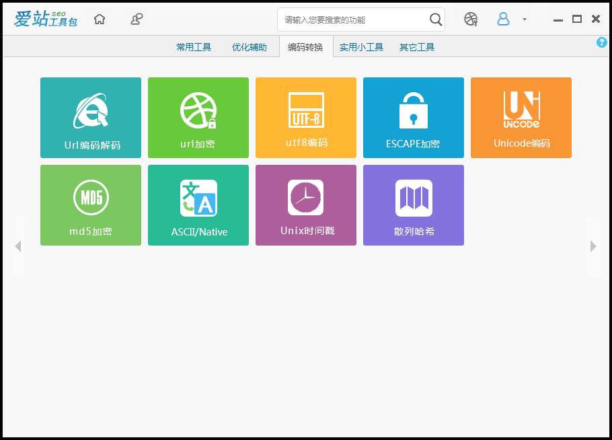This screenshot has height=440, width=612.
Task: Select the 编码转换 tab
Action: coord(306,46)
